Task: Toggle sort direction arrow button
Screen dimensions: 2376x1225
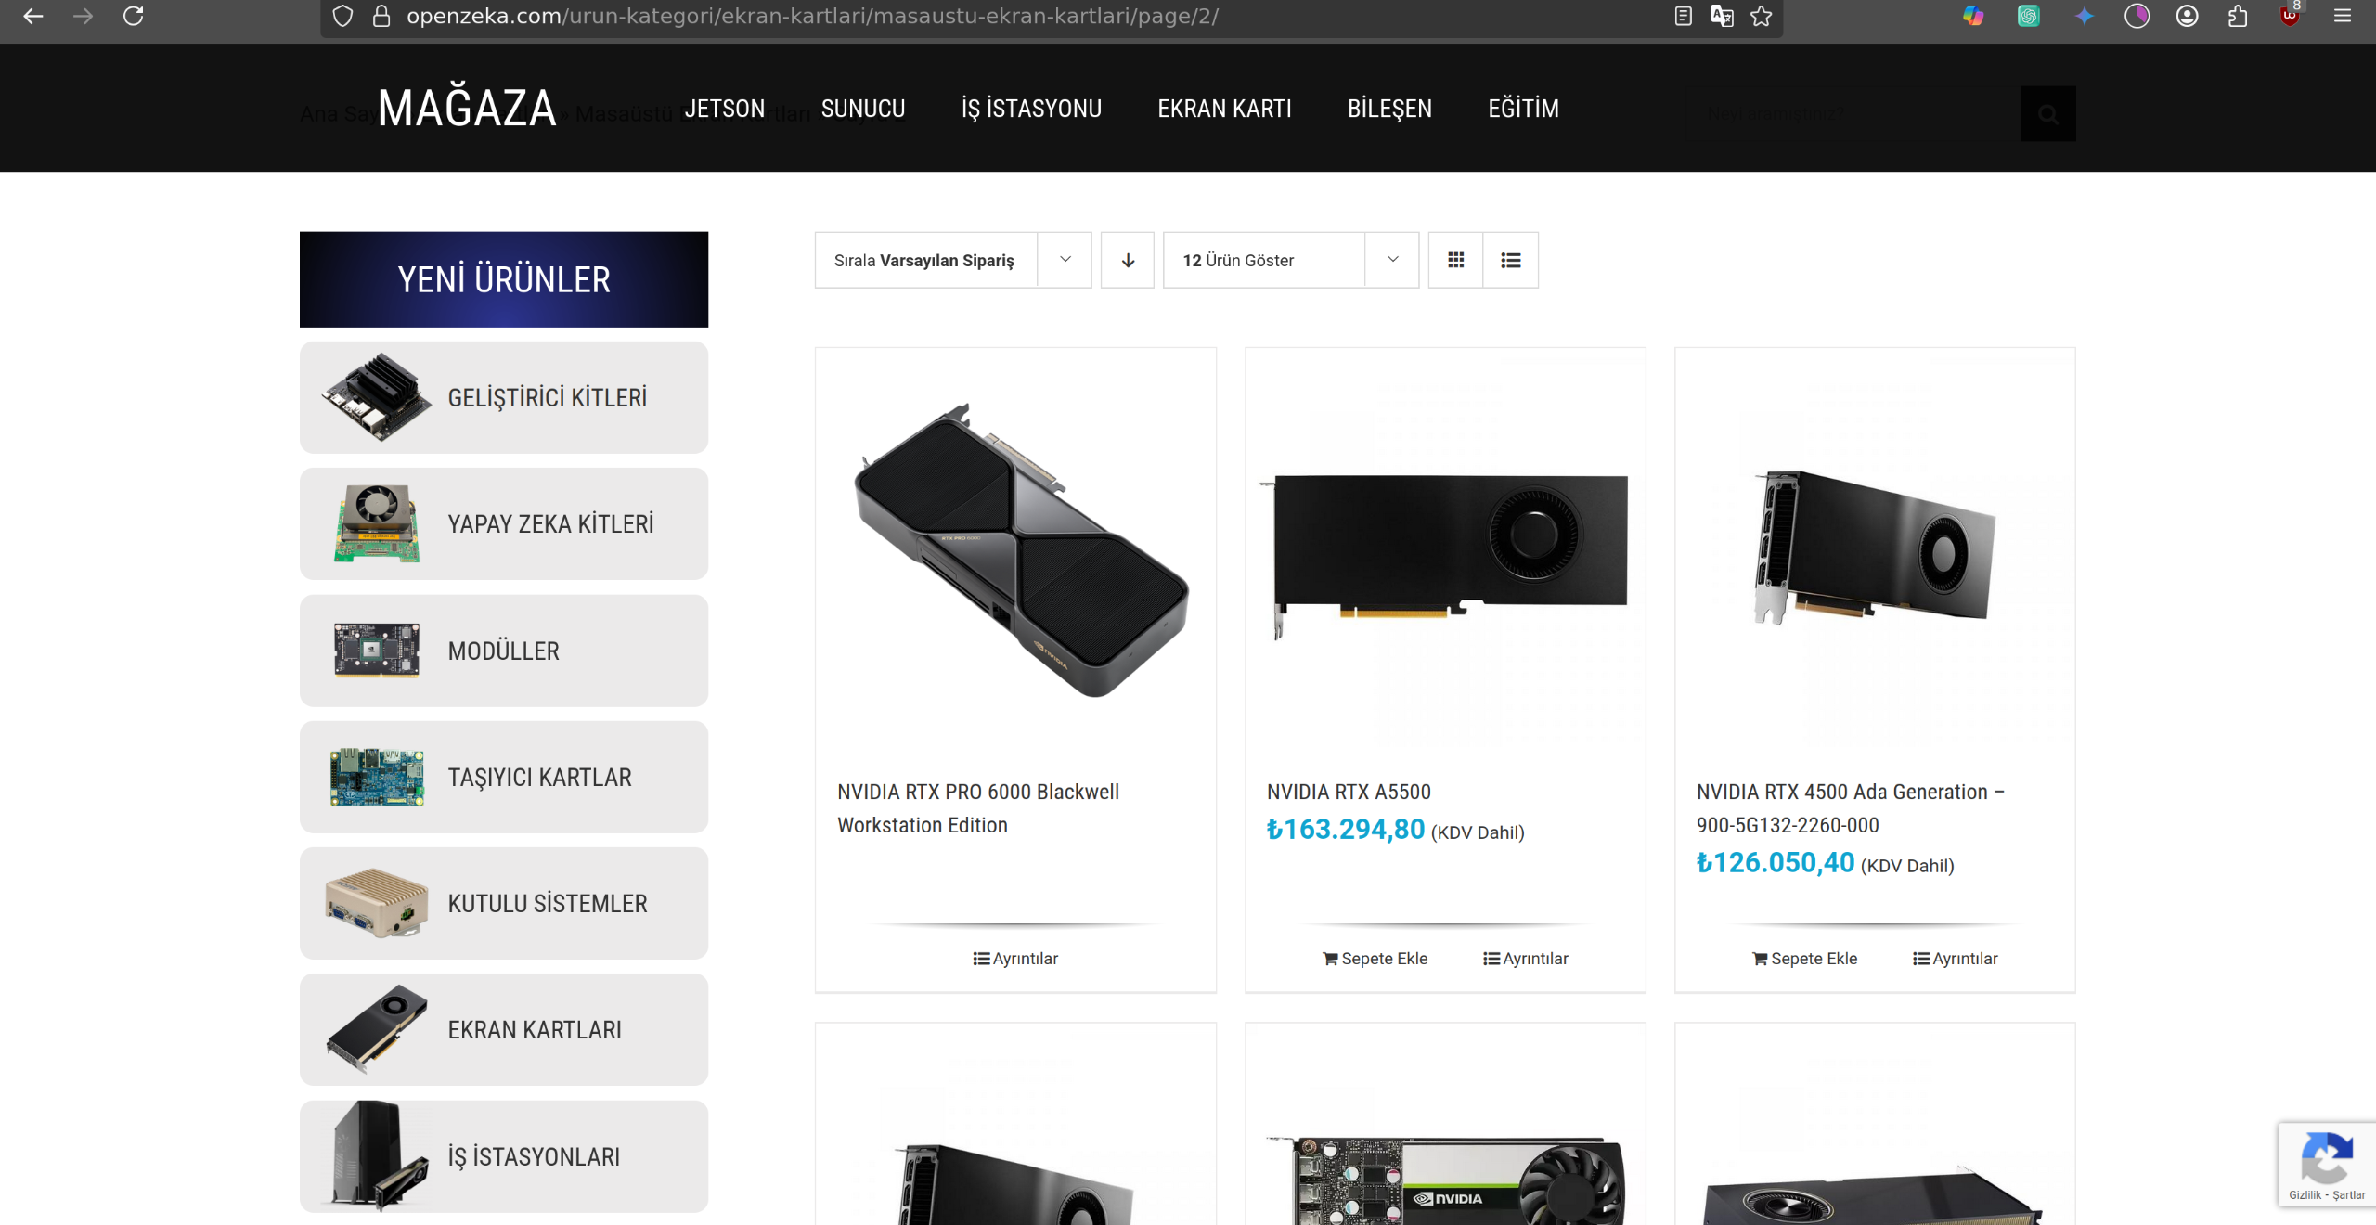Action: (1128, 260)
